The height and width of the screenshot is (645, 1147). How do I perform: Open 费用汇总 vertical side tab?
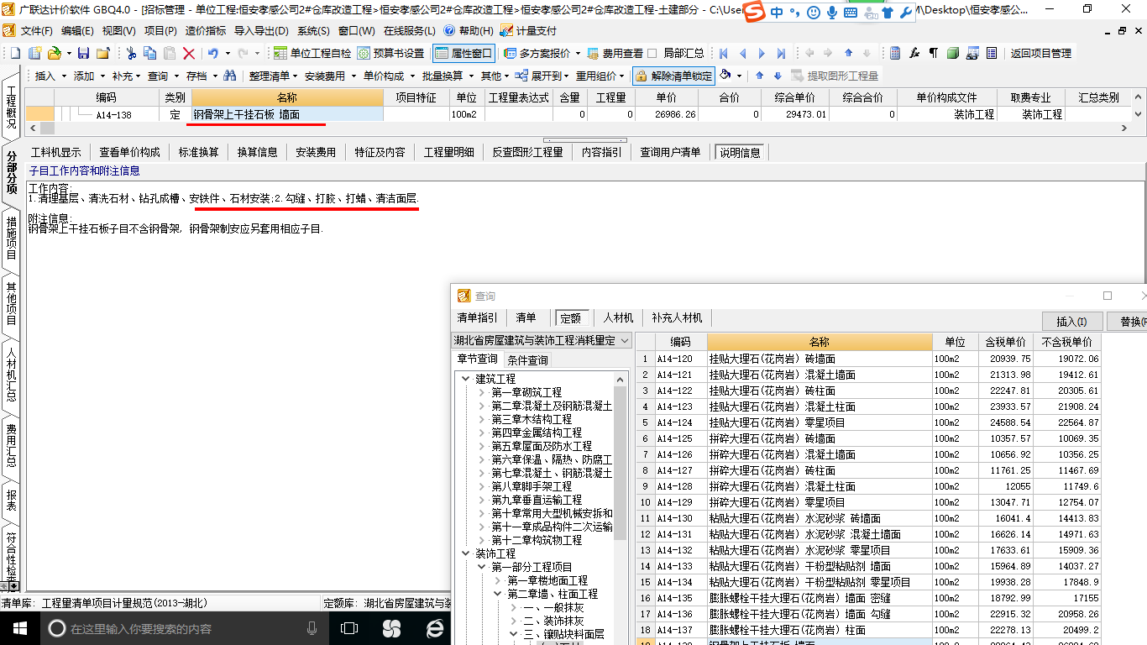point(12,445)
